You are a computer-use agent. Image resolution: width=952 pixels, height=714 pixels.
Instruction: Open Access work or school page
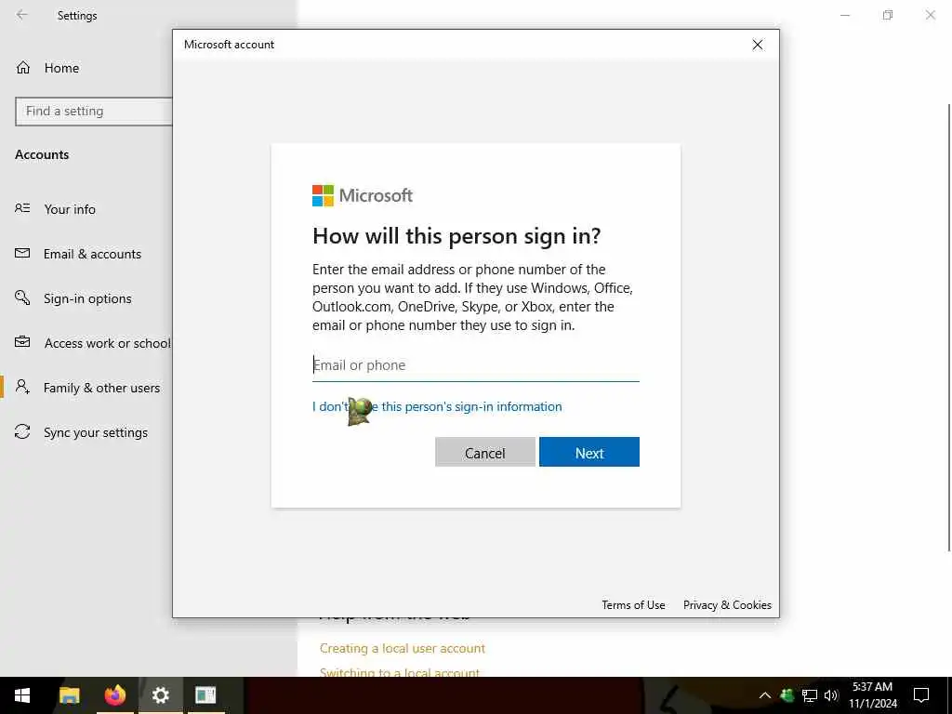108,343
